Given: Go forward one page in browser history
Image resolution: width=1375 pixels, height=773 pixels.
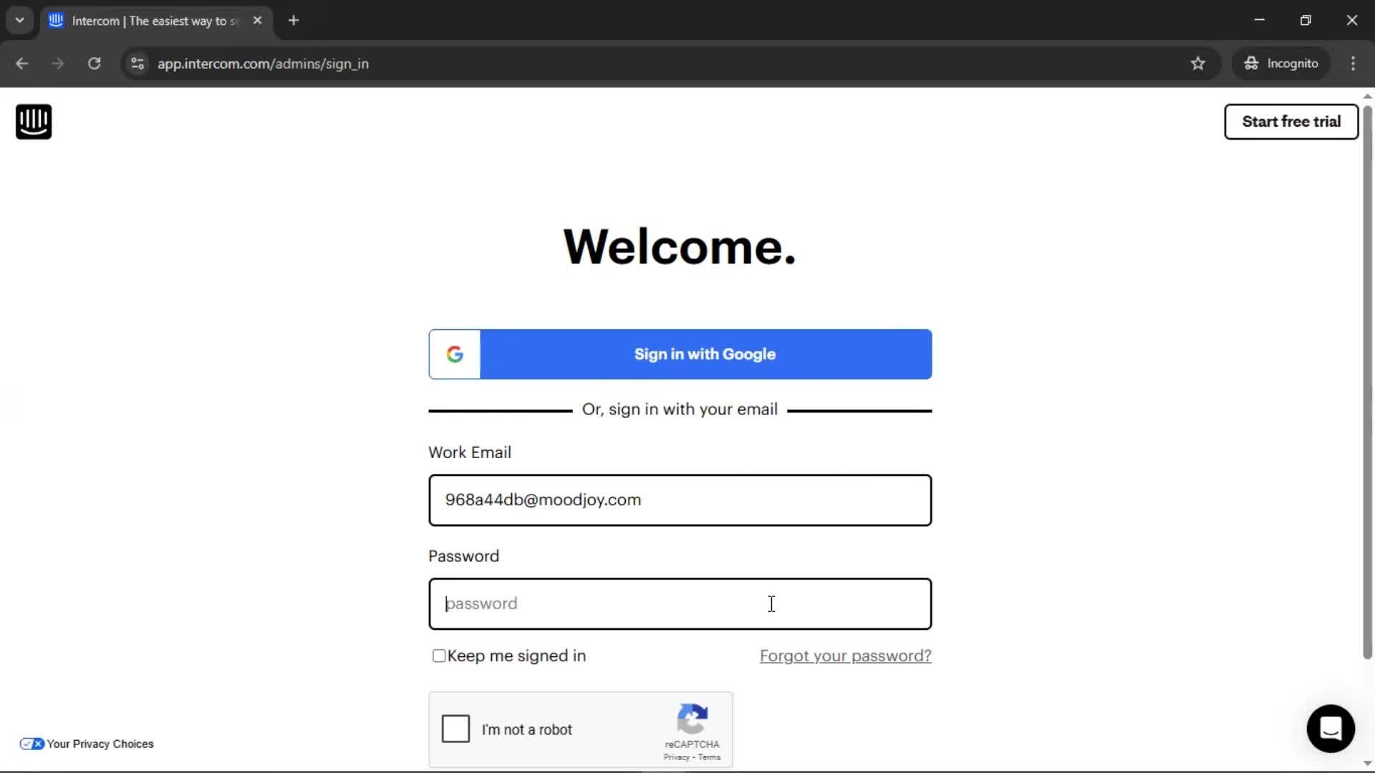Looking at the screenshot, I should click(58, 64).
